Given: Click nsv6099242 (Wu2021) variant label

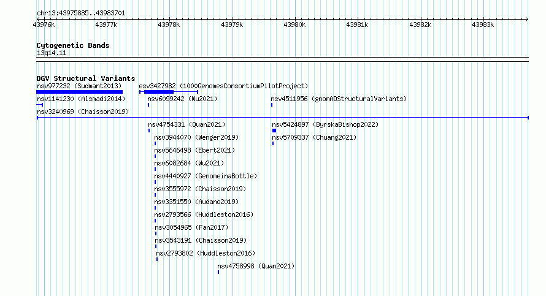Looking at the screenshot, I should 182,99.
